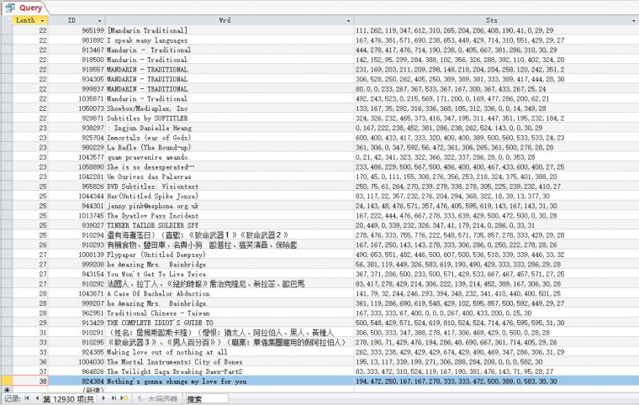Viewport: 639px width, 405px height.
Task: Click cell 'Traditional Chinese - Taiwan'
Action: [x=230, y=313]
